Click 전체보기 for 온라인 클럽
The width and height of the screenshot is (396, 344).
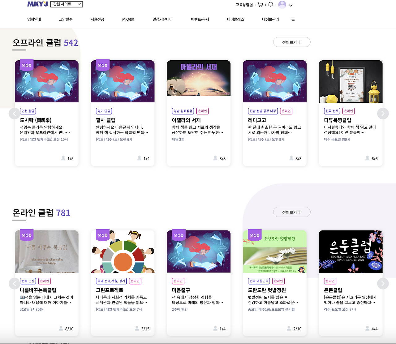pos(291,212)
